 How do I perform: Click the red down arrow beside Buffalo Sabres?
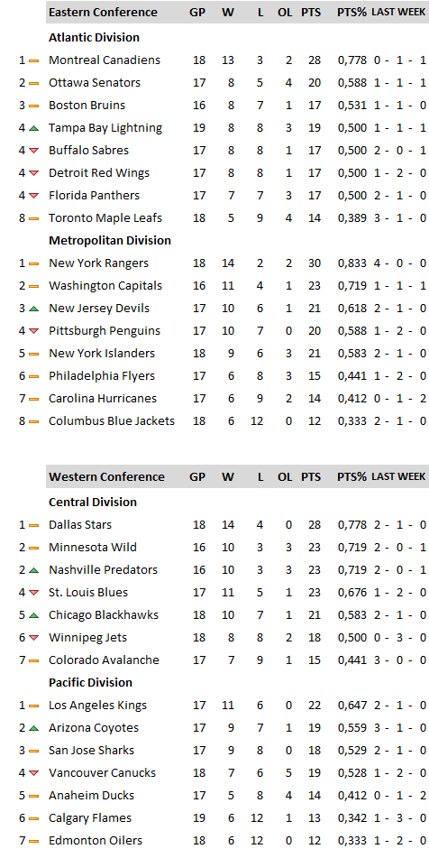pyautogui.click(x=33, y=151)
